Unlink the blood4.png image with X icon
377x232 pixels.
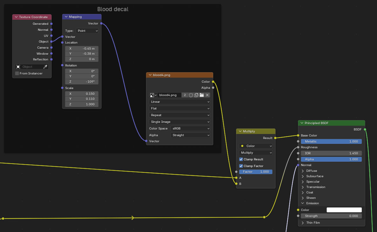point(207,95)
